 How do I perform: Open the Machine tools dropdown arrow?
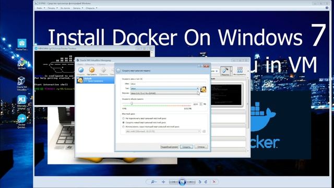[231, 71]
